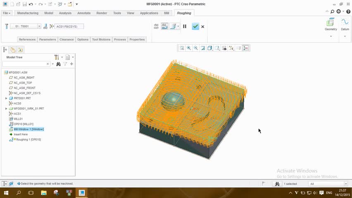
Task: Open the Options panel
Action: point(83,40)
